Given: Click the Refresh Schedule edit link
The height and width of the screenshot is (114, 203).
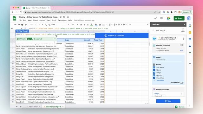Looking at the screenshot, I should [181, 50].
